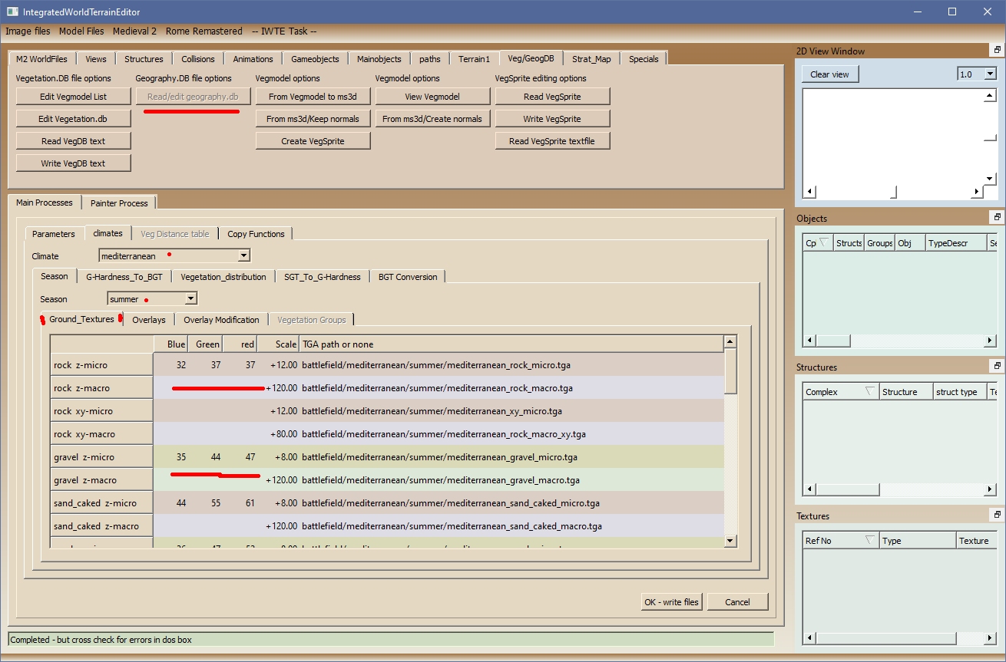Screen dimensions: 1006x662
Task: Click the Clear view button
Action: point(830,74)
